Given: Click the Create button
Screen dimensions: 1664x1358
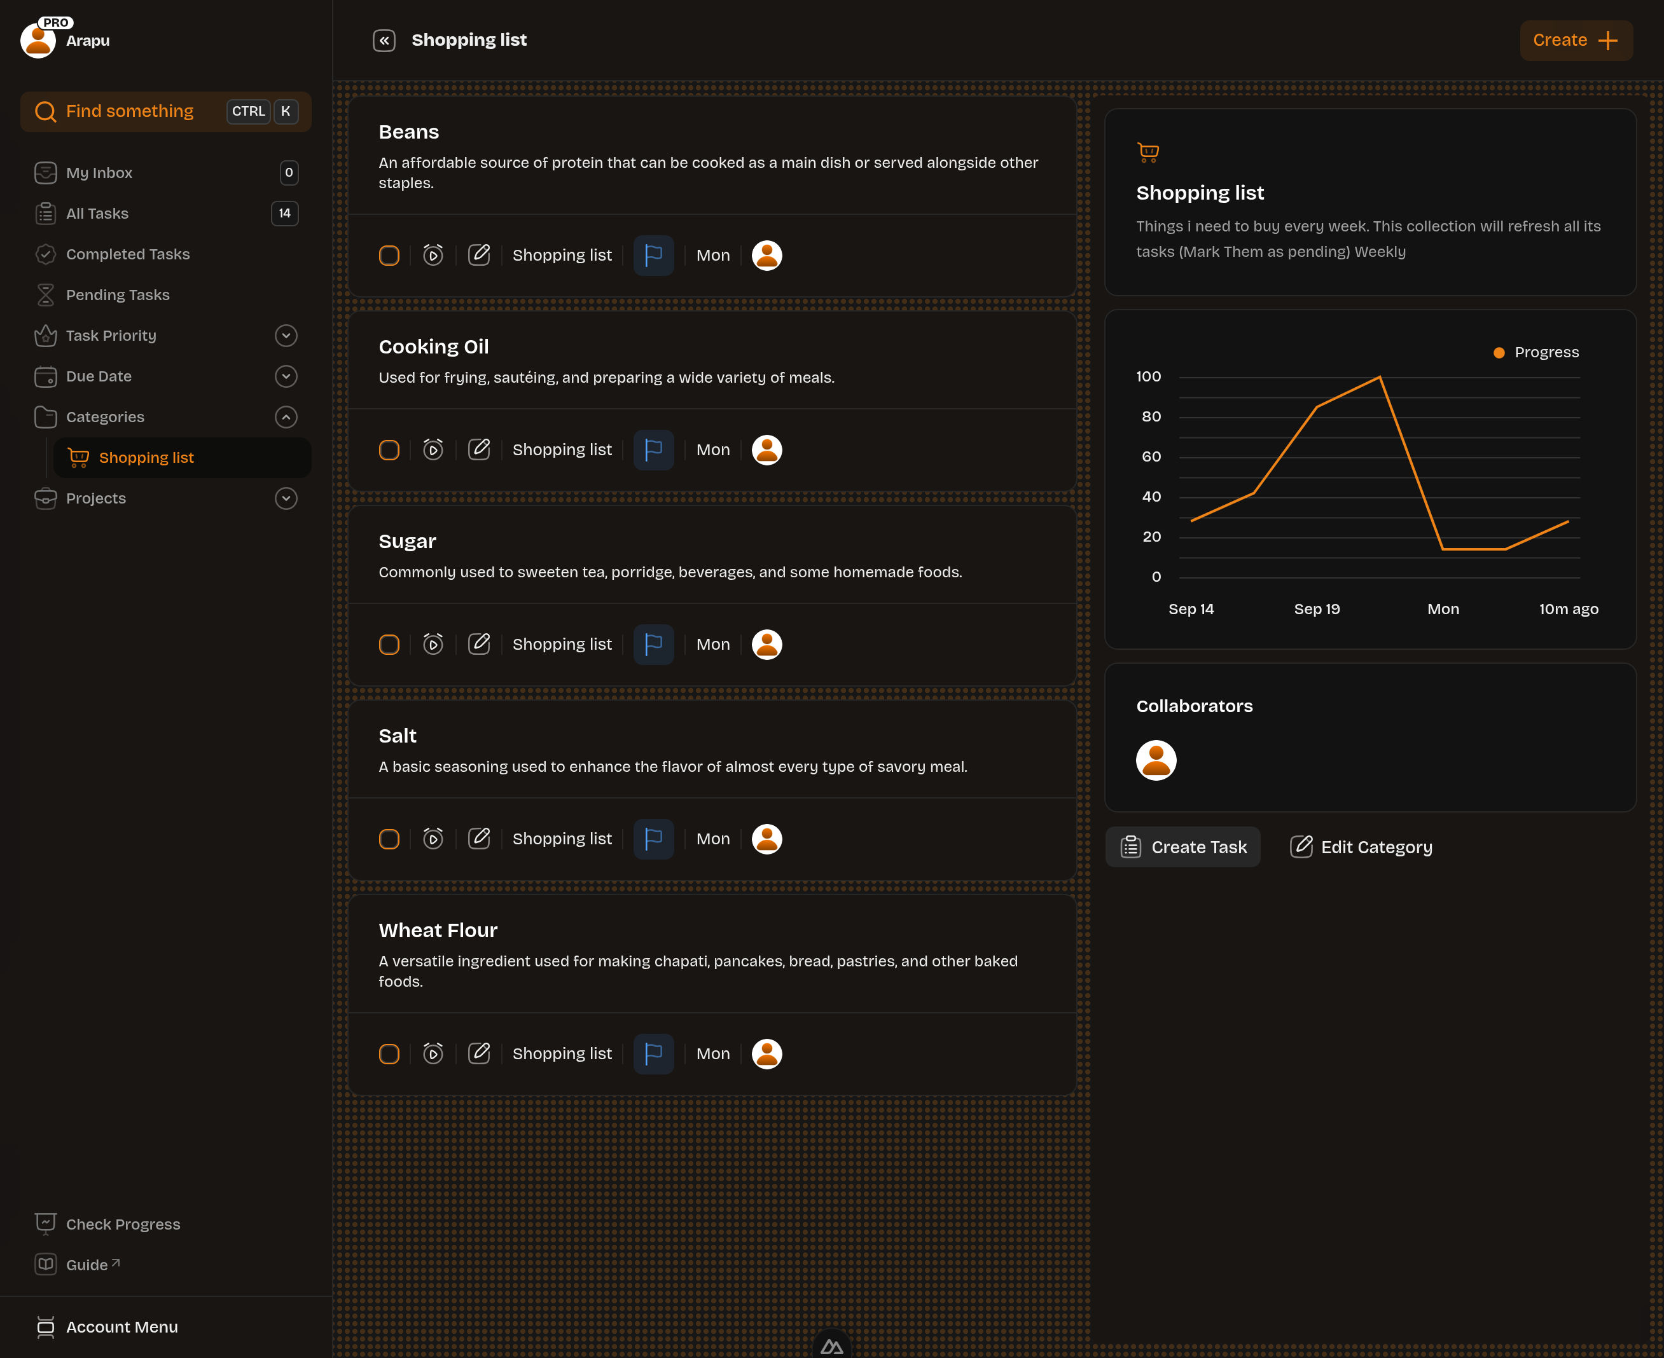Looking at the screenshot, I should point(1576,41).
